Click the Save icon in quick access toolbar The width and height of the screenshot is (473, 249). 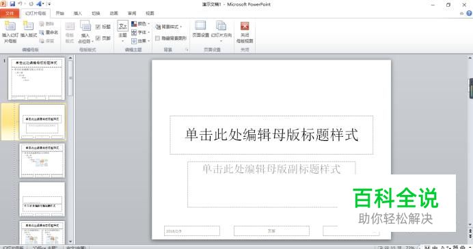pos(12,4)
